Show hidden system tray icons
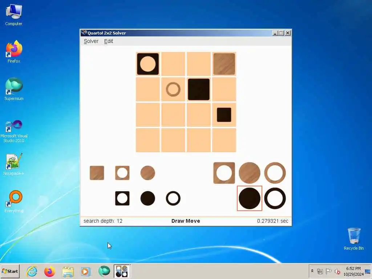The height and width of the screenshot is (279, 372). click(x=312, y=271)
